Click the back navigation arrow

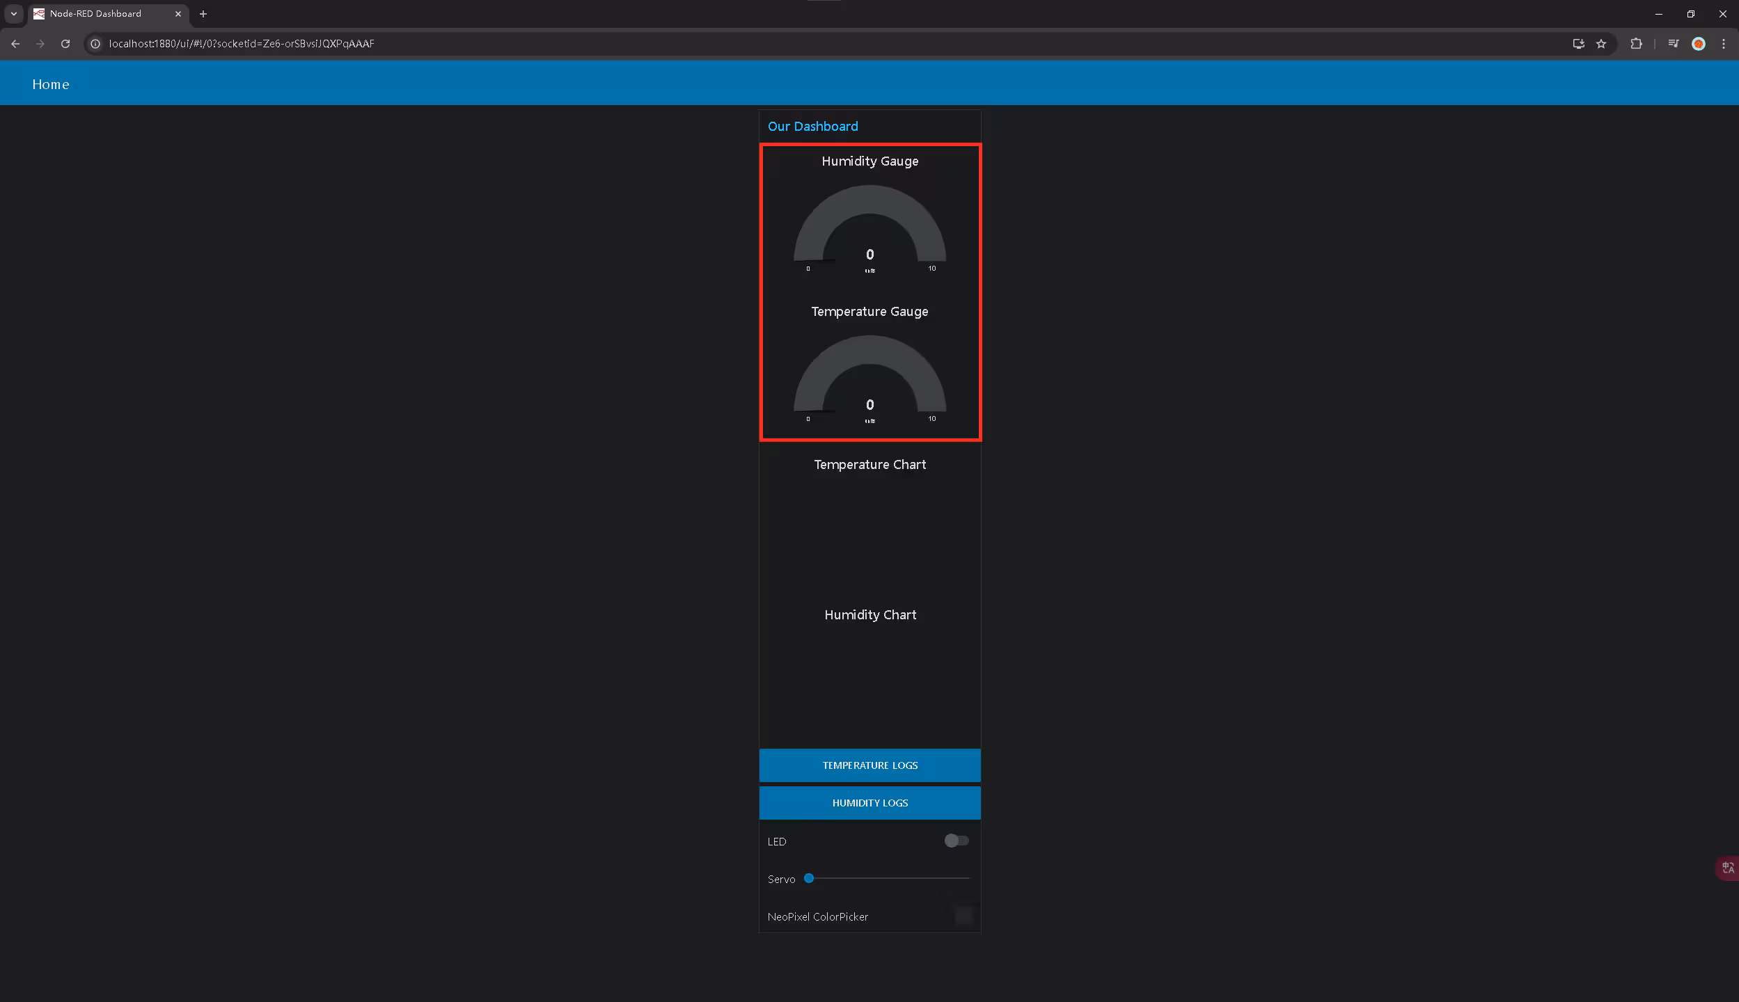click(x=15, y=44)
